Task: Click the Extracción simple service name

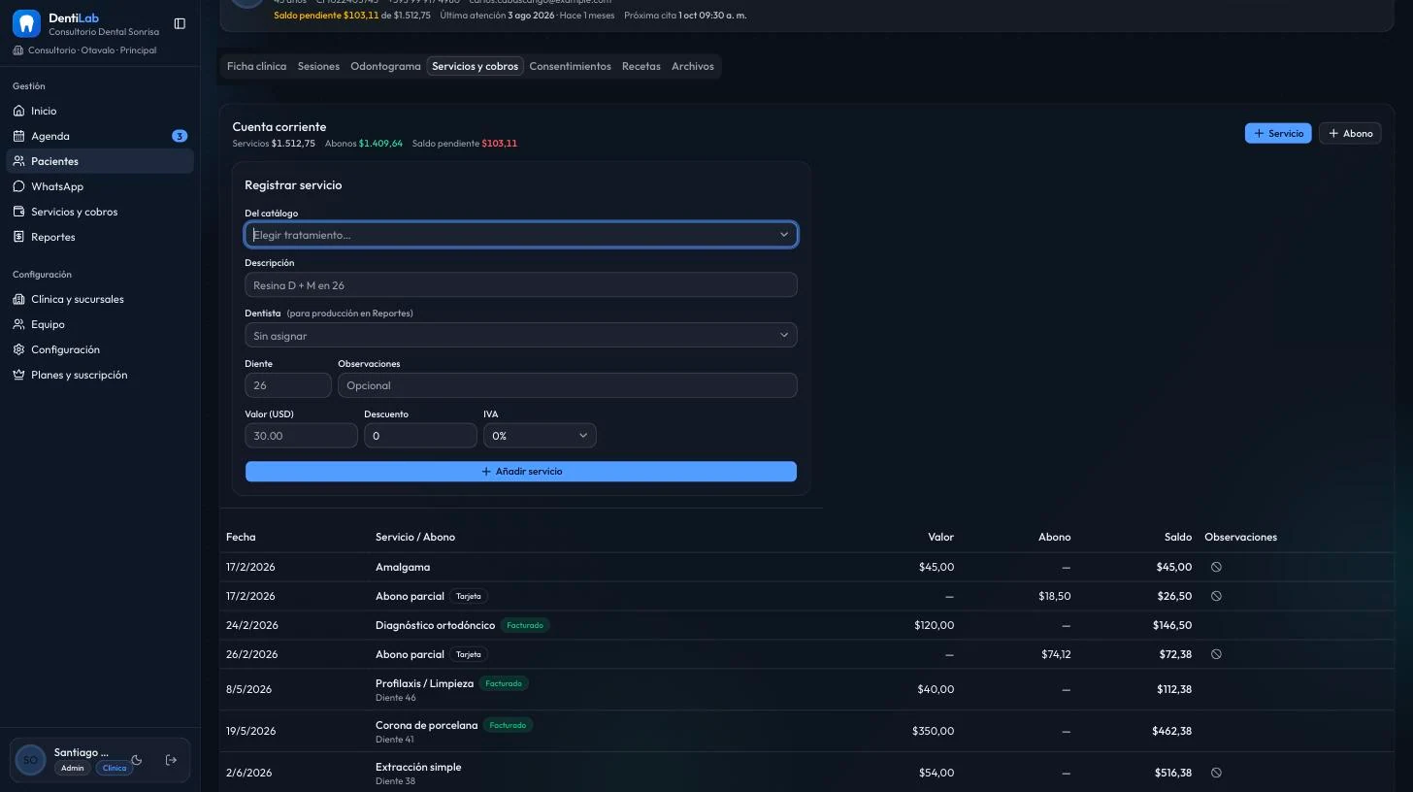Action: tap(418, 767)
